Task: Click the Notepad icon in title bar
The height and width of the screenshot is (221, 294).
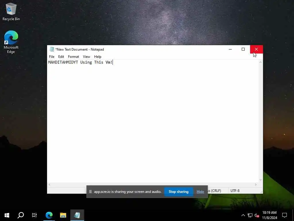Action: pyautogui.click(x=52, y=49)
